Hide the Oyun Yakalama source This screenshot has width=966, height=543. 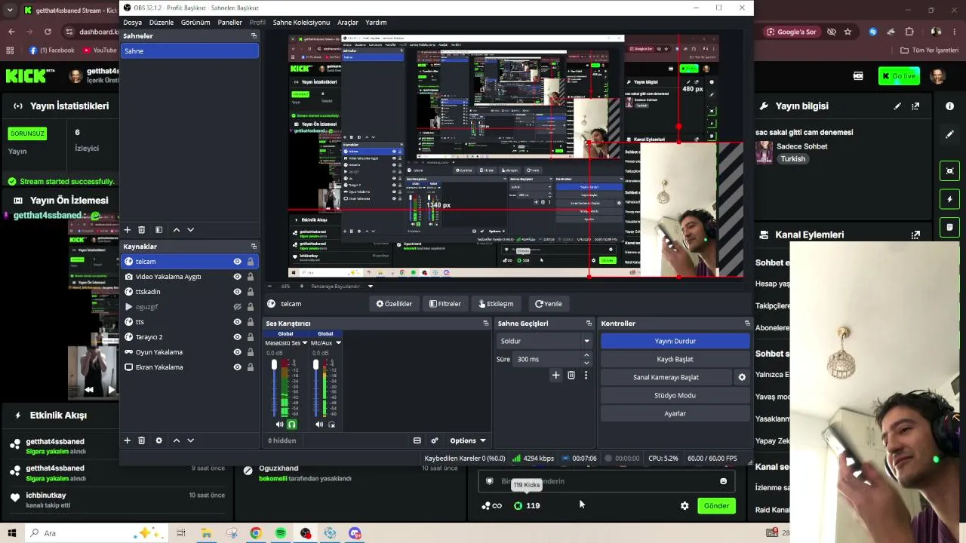coord(237,352)
